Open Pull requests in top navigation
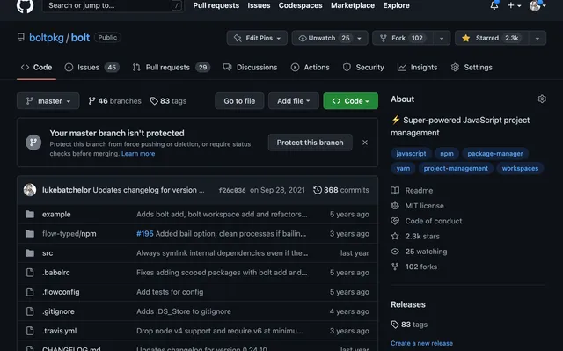This screenshot has height=351, width=563. coord(216,5)
